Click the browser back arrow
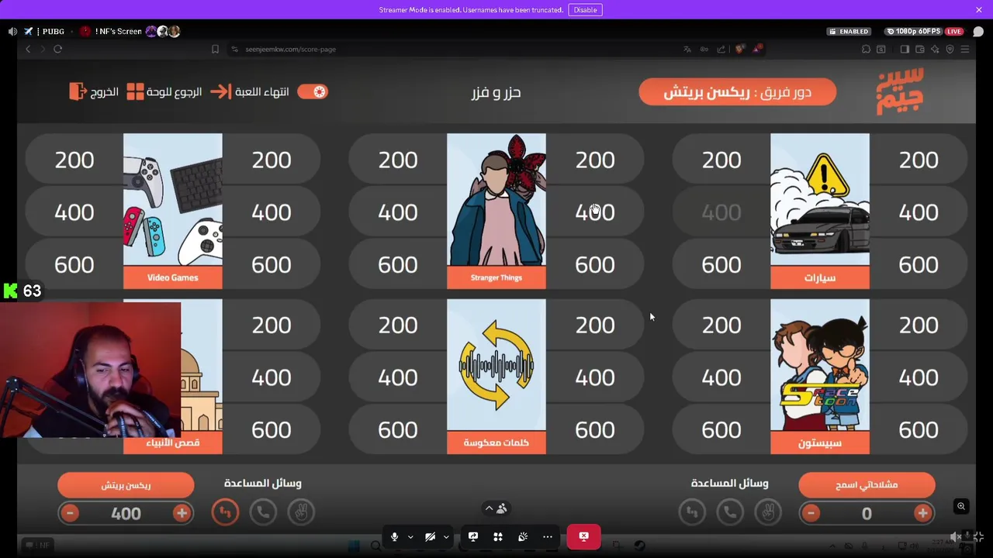This screenshot has height=558, width=993. pyautogui.click(x=28, y=49)
